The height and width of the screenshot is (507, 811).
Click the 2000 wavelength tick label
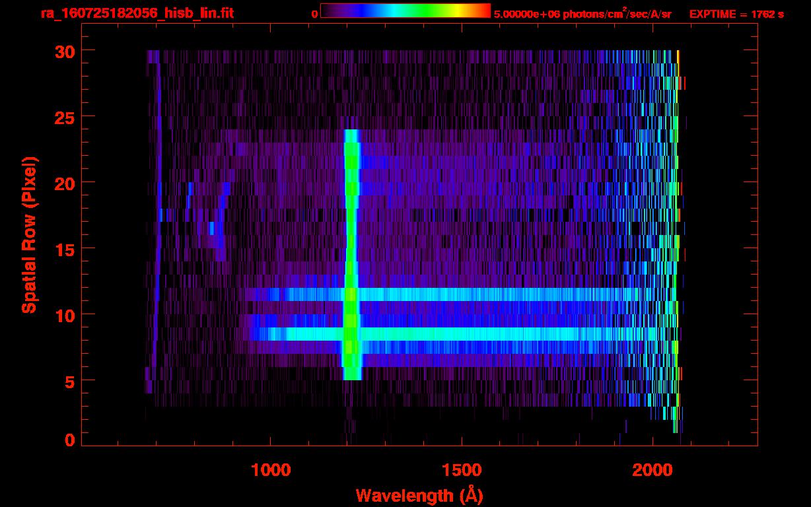coord(652,470)
